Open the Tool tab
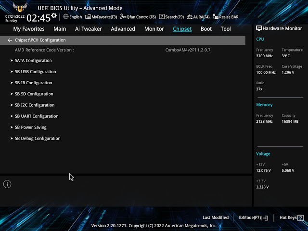Viewport: 308px width, 231px height. pos(226,29)
